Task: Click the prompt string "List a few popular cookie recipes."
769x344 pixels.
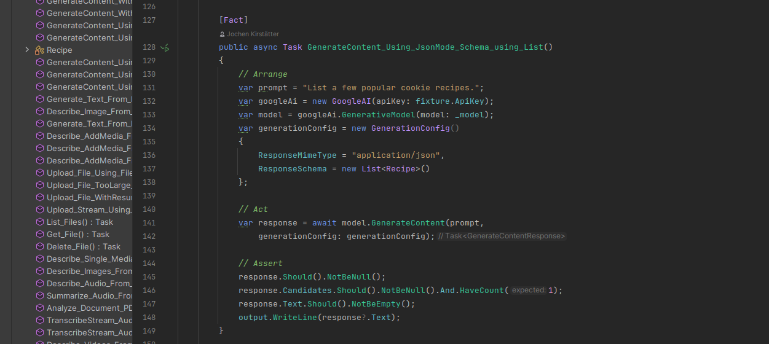Action: [x=391, y=88]
